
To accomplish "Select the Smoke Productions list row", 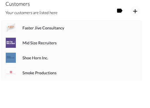I will tap(71, 73).
